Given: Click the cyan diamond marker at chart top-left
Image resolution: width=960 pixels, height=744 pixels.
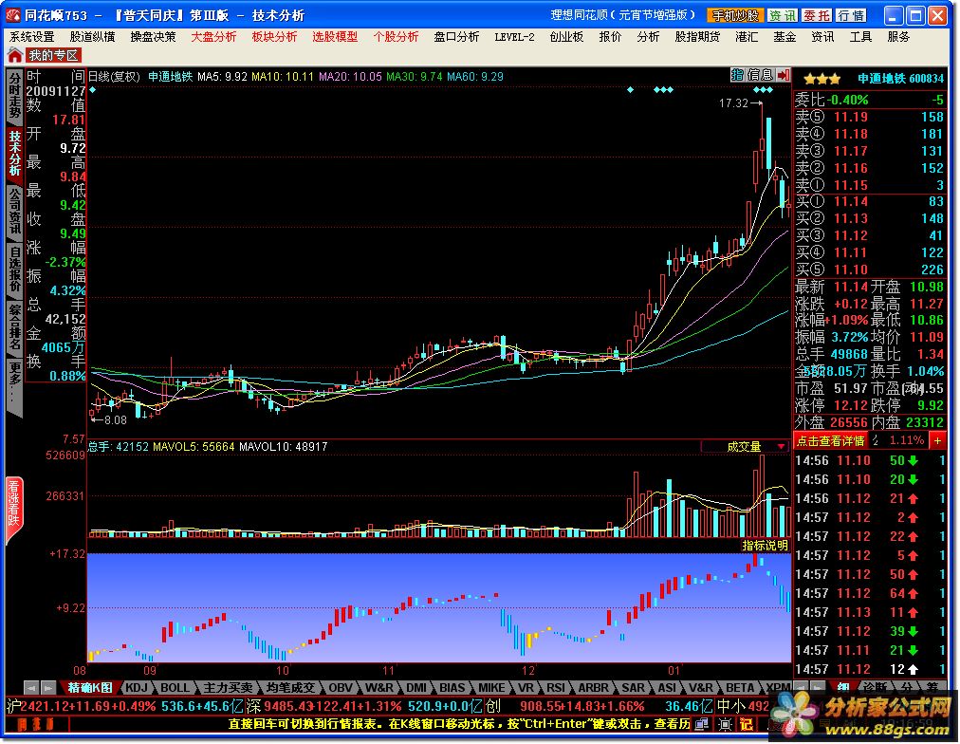Looking at the screenshot, I should [x=92, y=90].
